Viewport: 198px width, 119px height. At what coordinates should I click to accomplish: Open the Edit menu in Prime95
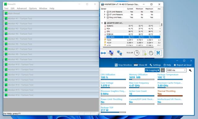tap(12, 8)
